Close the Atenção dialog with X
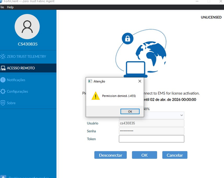Image resolution: width=224 pixels, height=178 pixels. point(140,81)
